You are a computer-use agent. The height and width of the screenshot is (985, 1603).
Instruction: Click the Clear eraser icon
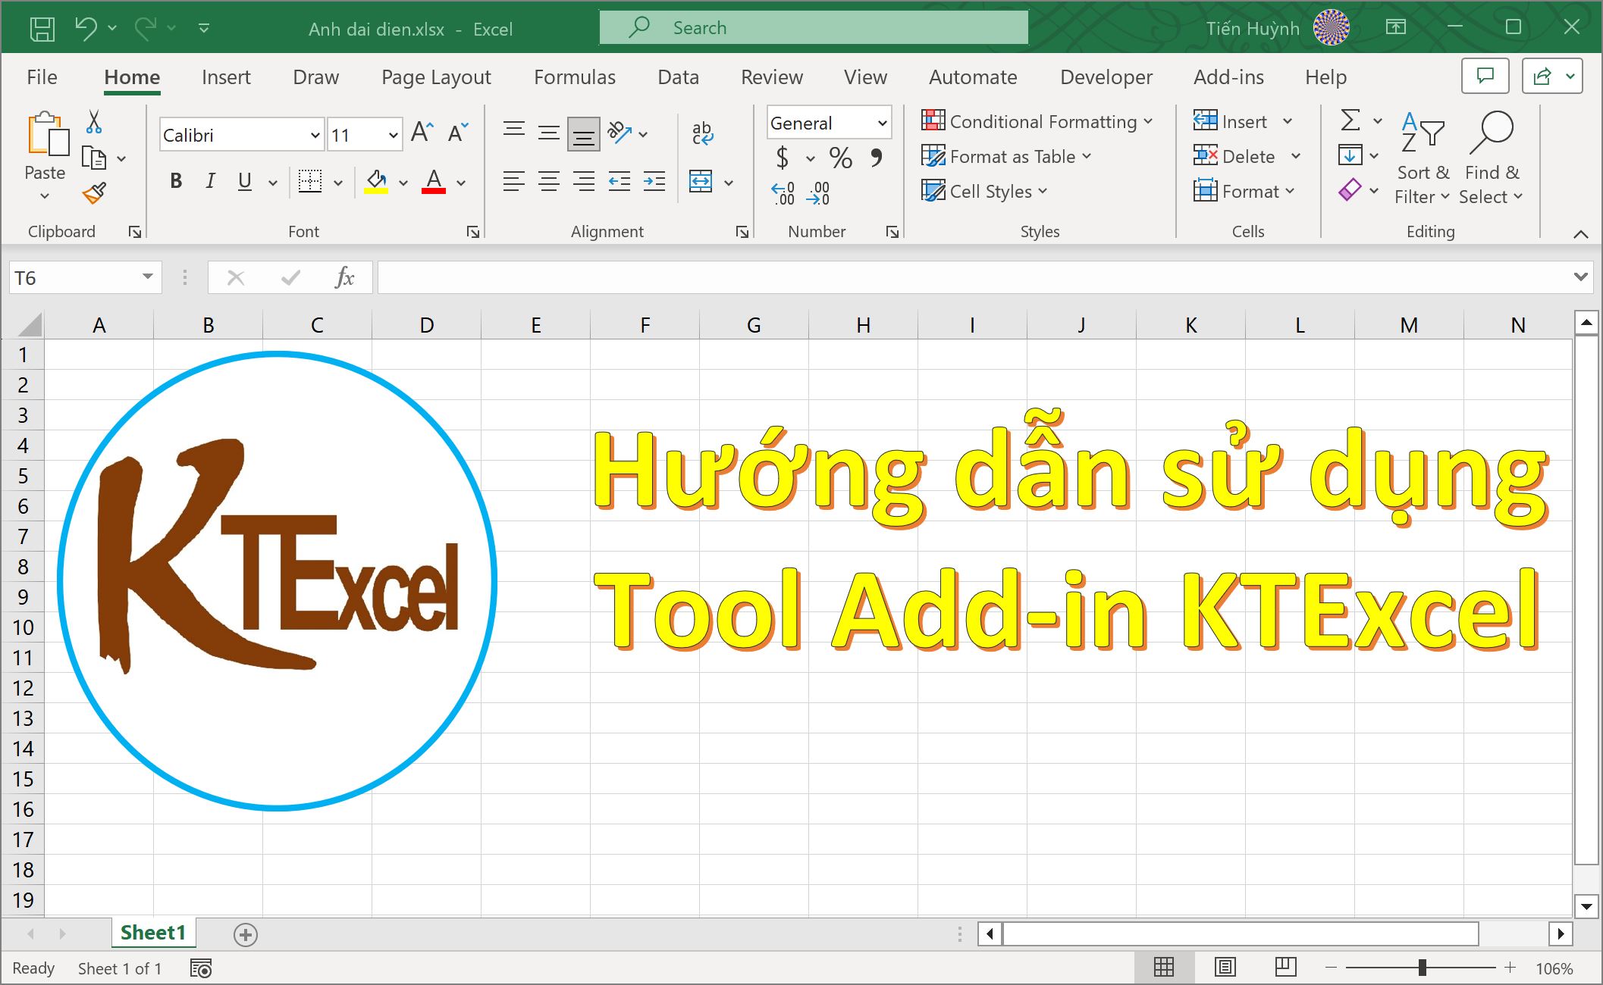click(x=1350, y=189)
